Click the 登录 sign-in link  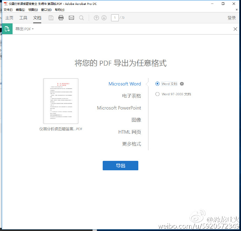[231, 18]
